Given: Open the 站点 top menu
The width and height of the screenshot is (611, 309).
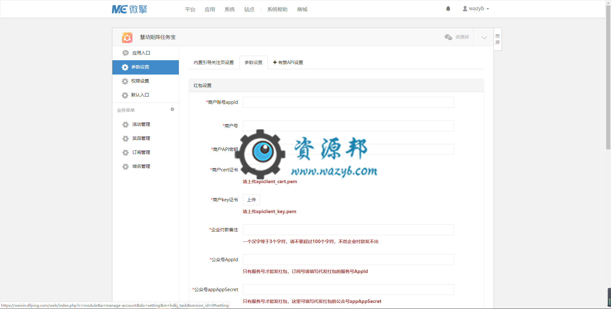Looking at the screenshot, I should tap(249, 10).
